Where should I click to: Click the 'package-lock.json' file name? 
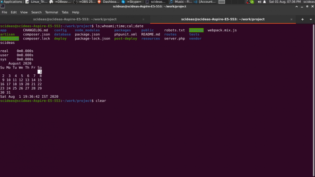pyautogui.click(x=92, y=39)
